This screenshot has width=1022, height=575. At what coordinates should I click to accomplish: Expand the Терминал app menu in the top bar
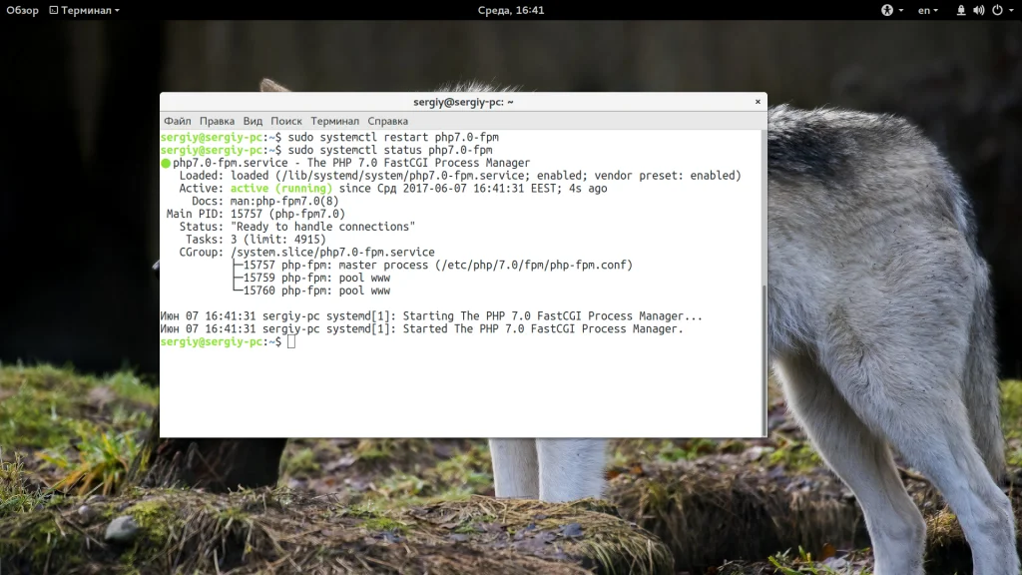pyautogui.click(x=85, y=10)
